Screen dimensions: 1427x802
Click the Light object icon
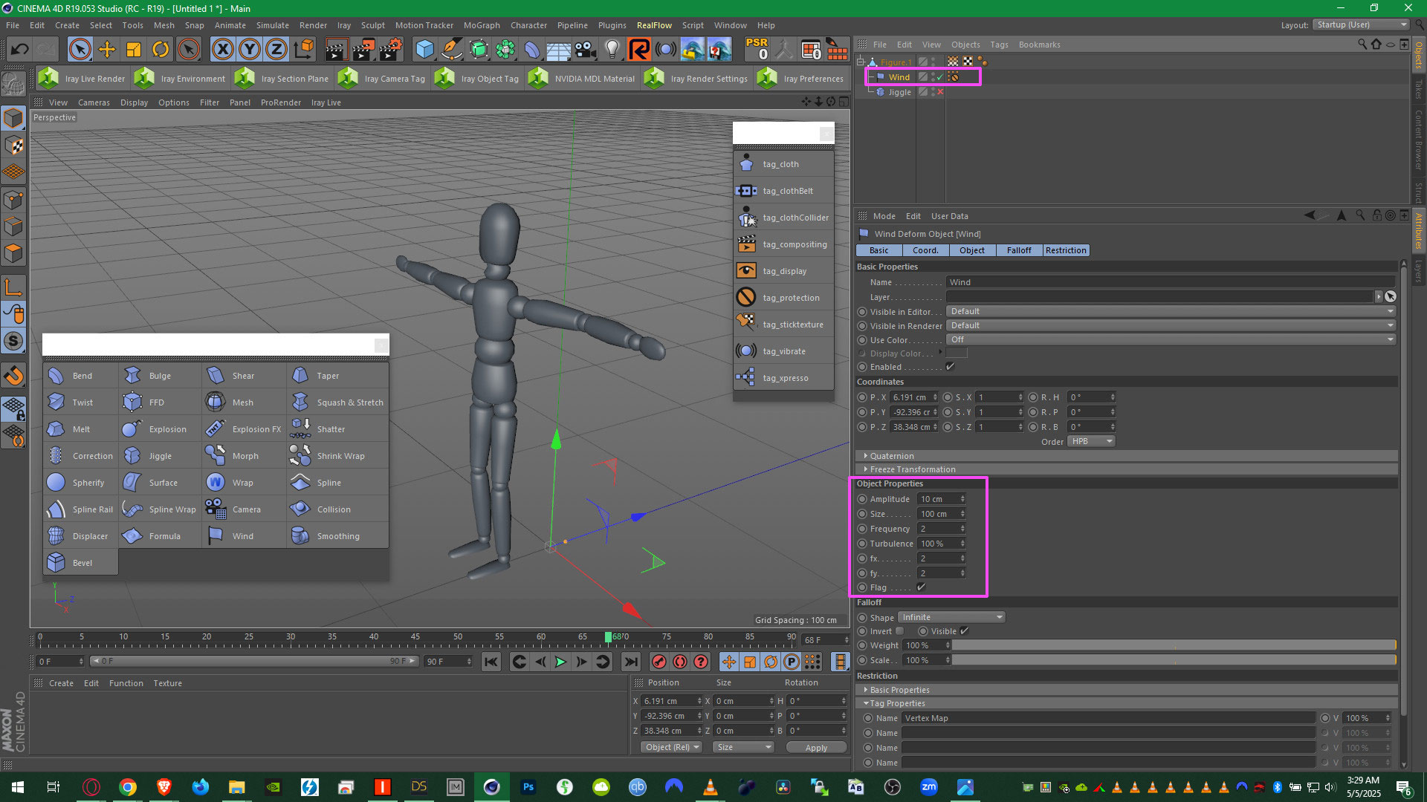click(612, 50)
